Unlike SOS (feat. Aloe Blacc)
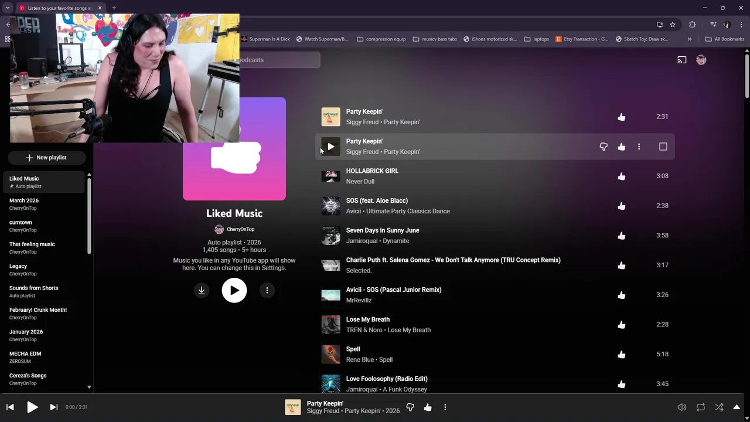The image size is (750, 422). pos(622,206)
